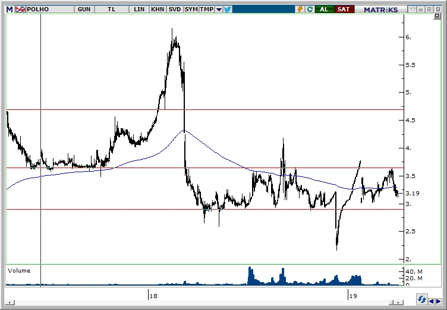The image size is (447, 310).
Task: Toggle the LIN scale option
Action: click(x=139, y=10)
